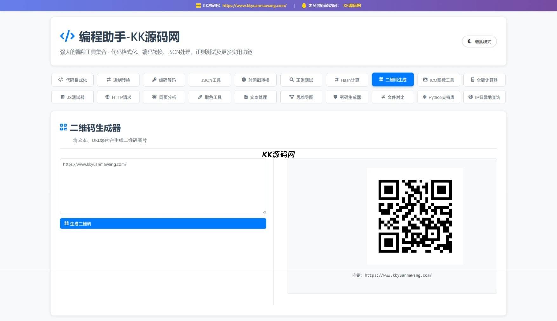
Task: Click the code brackets logo icon
Action: tap(67, 36)
